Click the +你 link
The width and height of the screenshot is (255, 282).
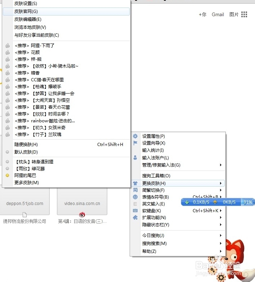[202, 14]
